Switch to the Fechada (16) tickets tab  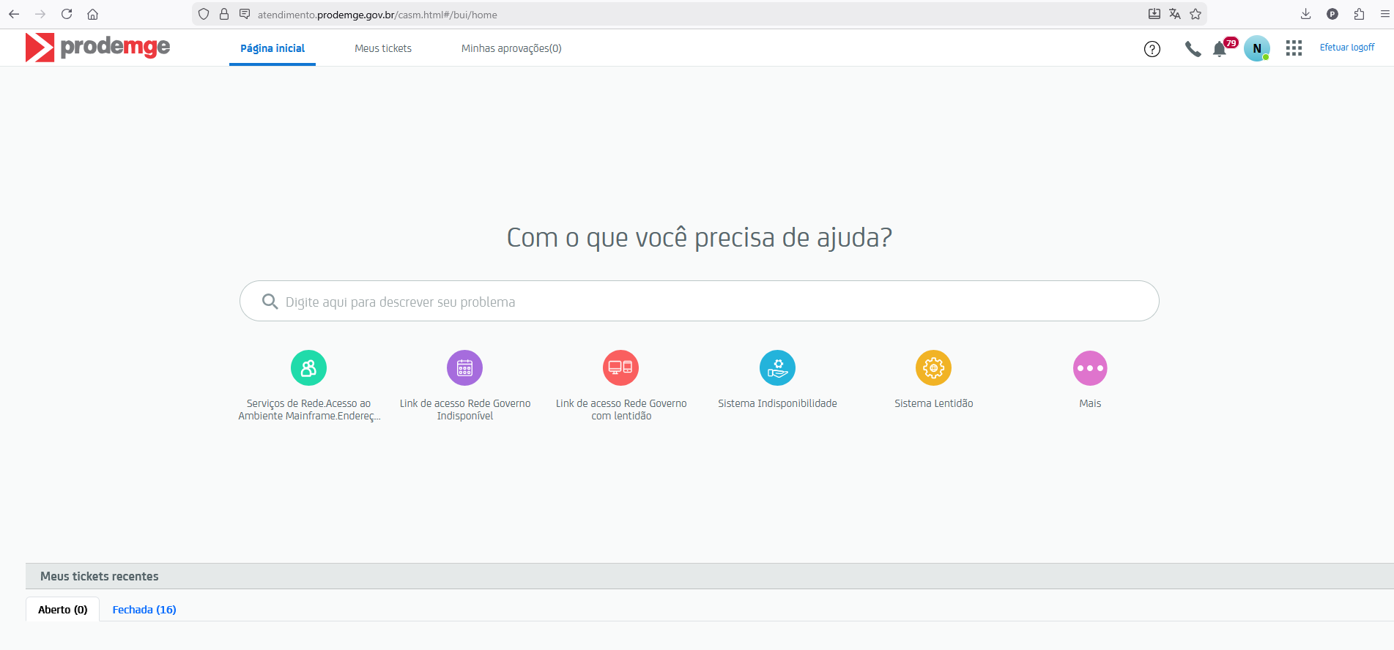(x=144, y=609)
